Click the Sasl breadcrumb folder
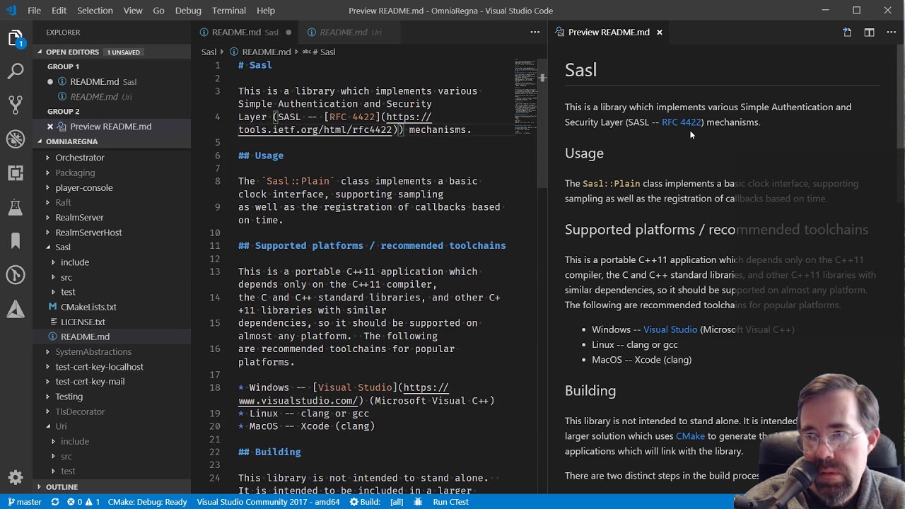 click(x=209, y=52)
